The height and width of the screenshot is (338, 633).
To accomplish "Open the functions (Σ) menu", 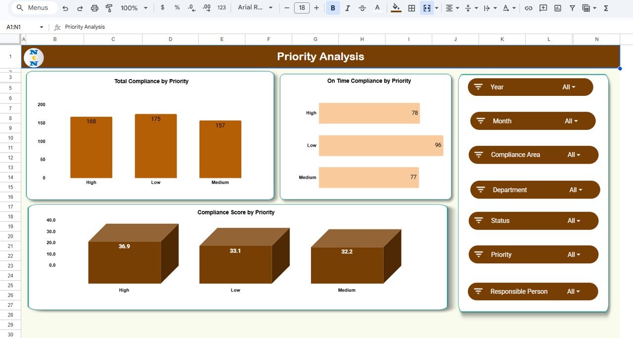I will [x=606, y=8].
